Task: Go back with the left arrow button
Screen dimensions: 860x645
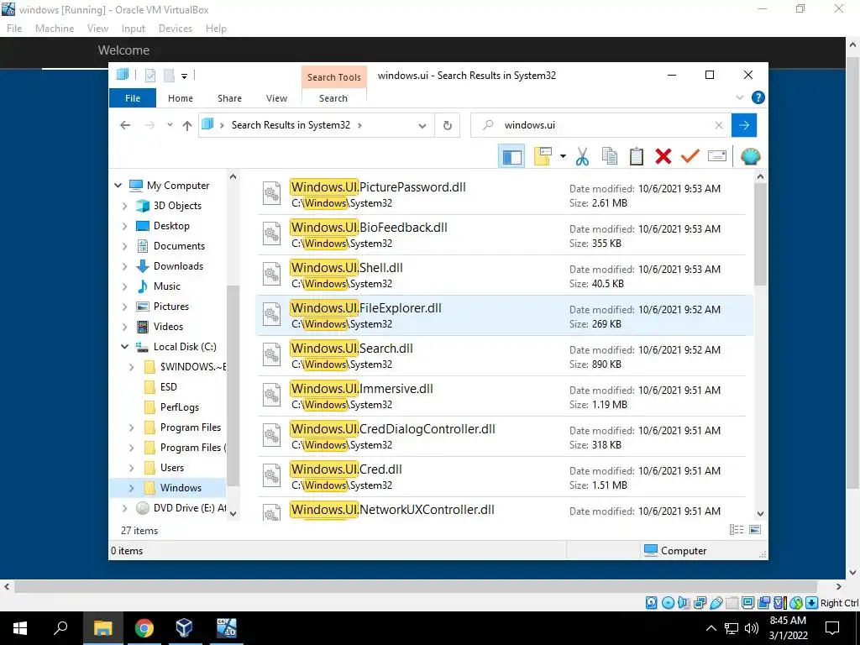Action: pyautogui.click(x=125, y=125)
